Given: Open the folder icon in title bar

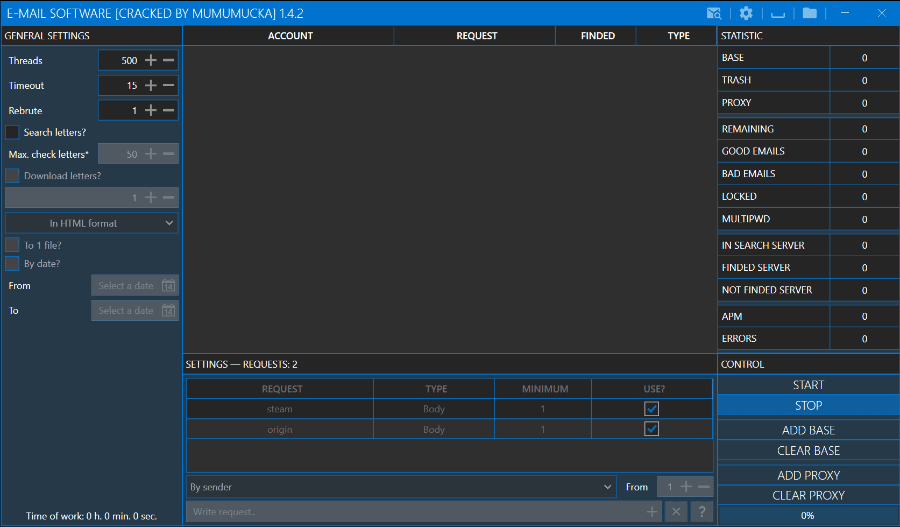Looking at the screenshot, I should 809,13.
